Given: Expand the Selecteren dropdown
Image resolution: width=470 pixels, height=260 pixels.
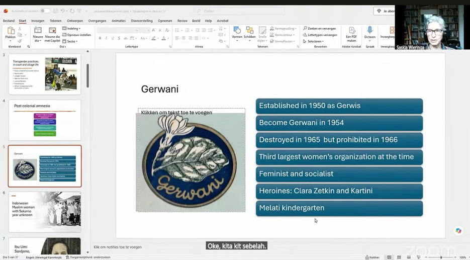Looking at the screenshot, I should 313,41.
